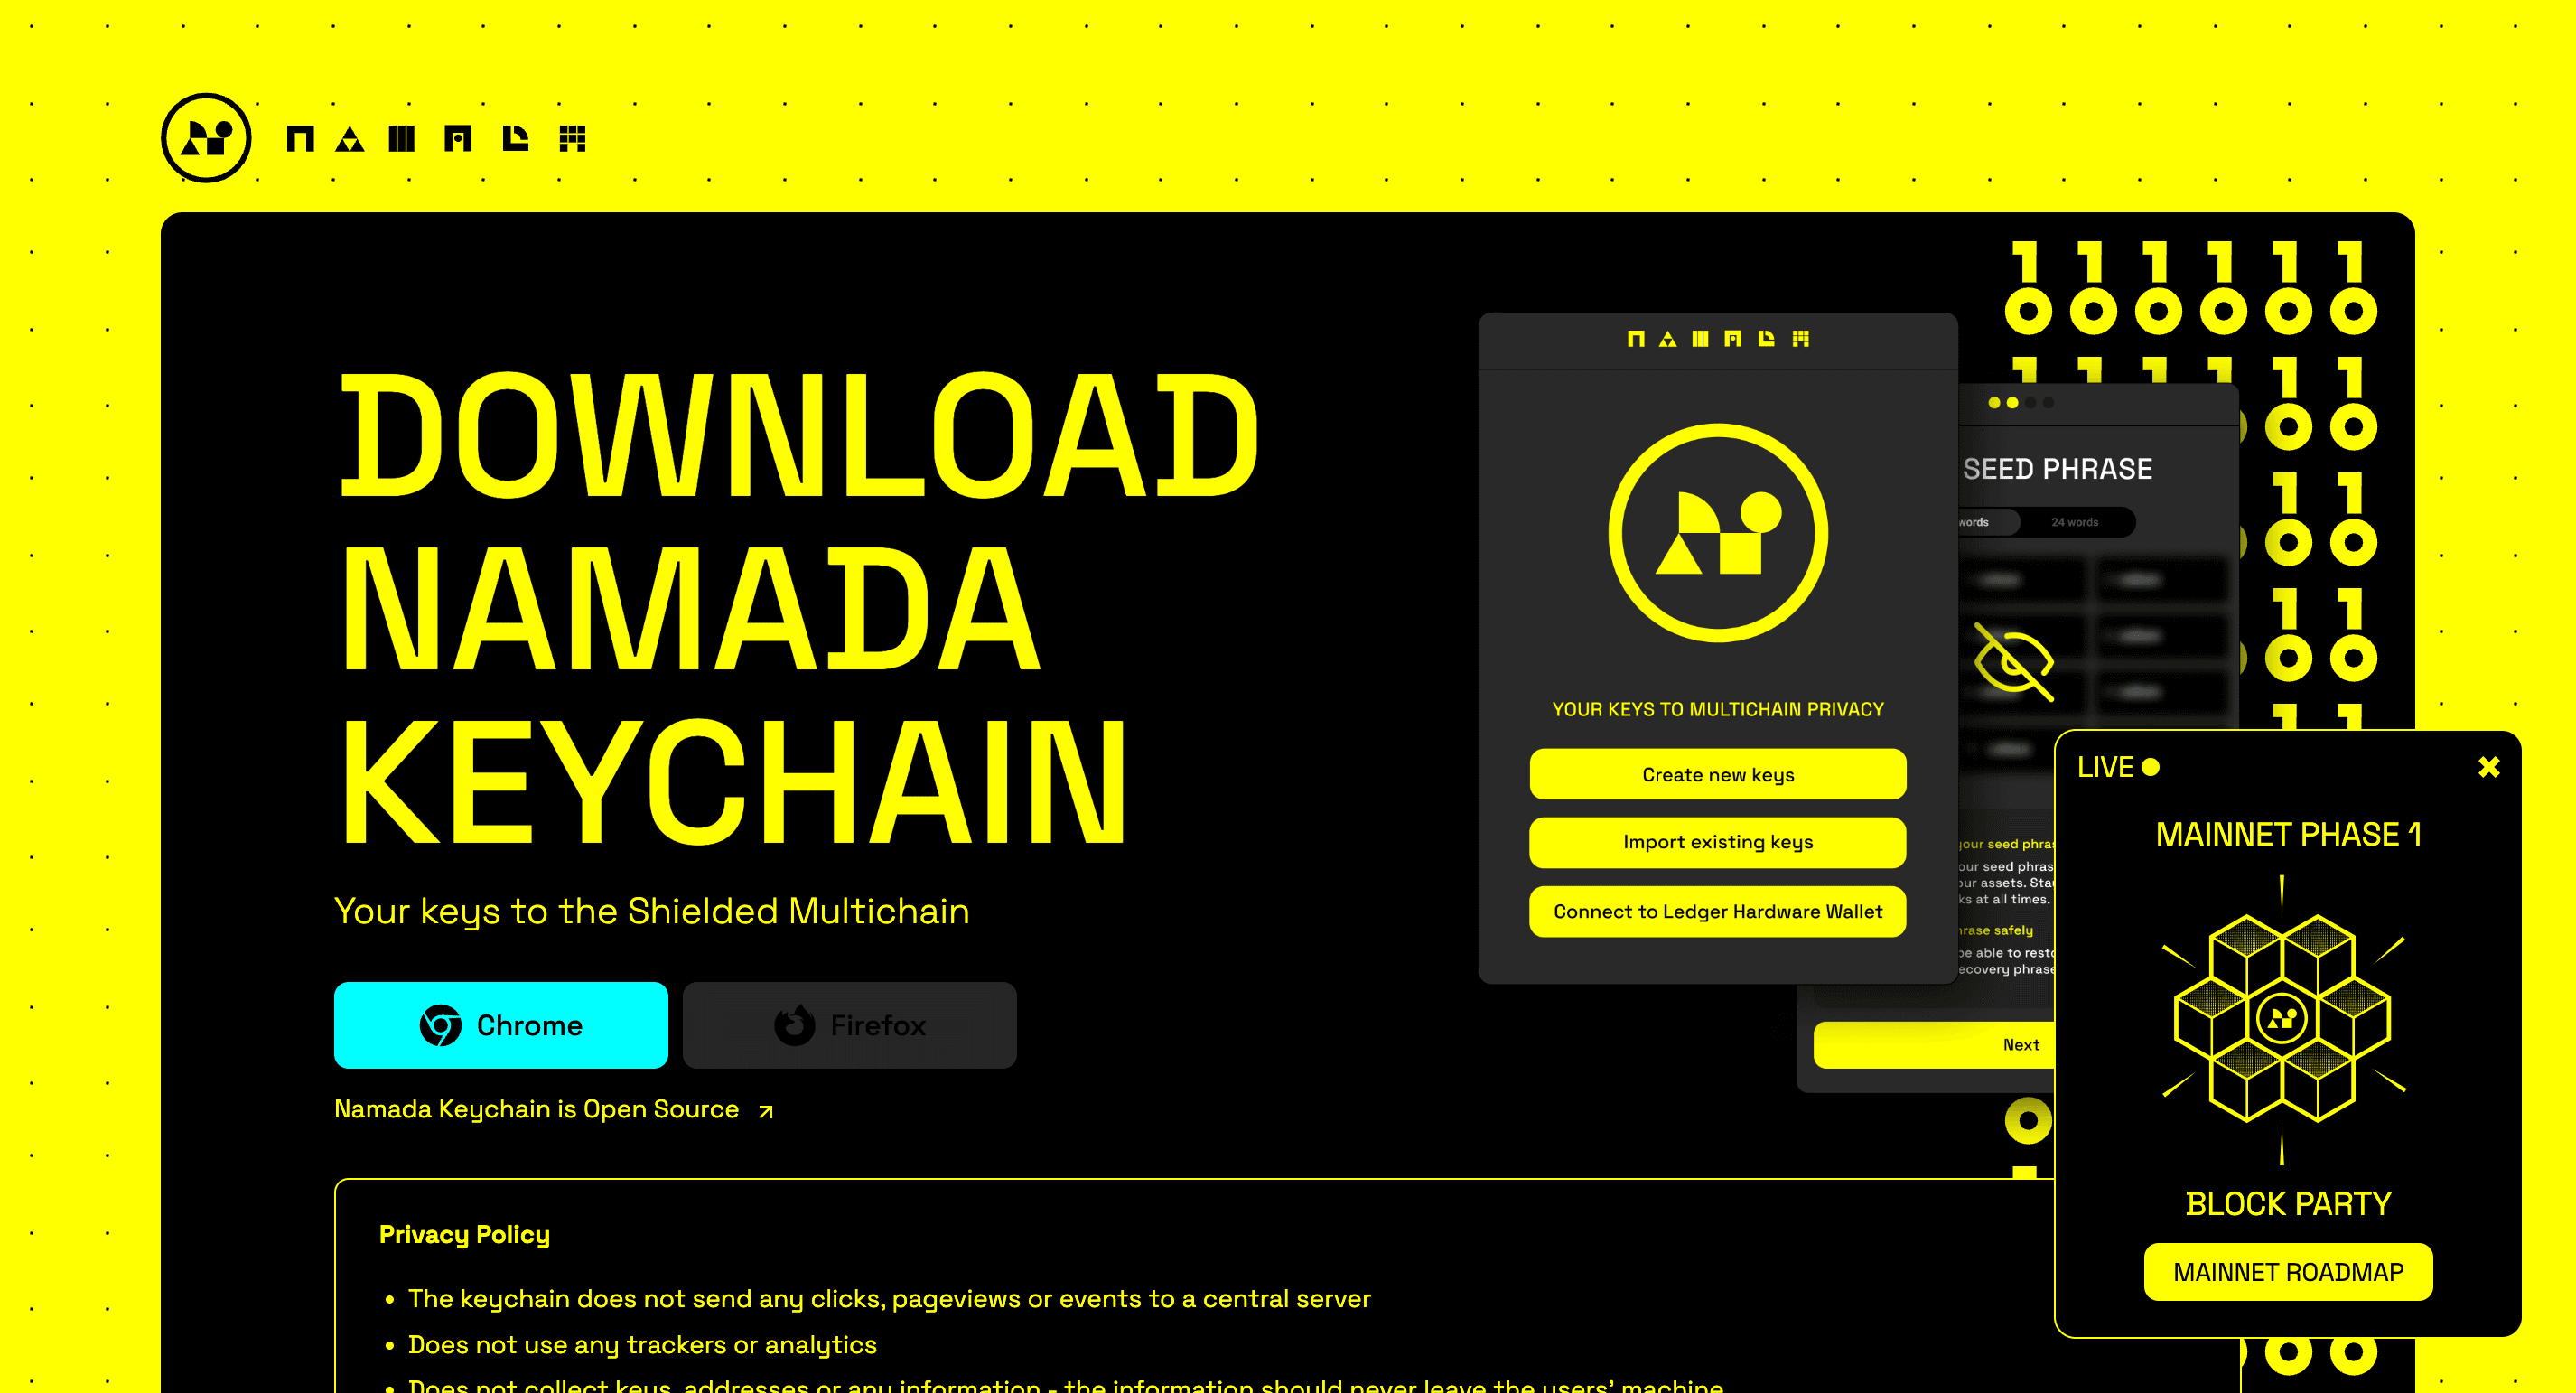Click the Connect to Ledger Hardware Wallet button
The height and width of the screenshot is (1393, 2576).
click(1715, 911)
